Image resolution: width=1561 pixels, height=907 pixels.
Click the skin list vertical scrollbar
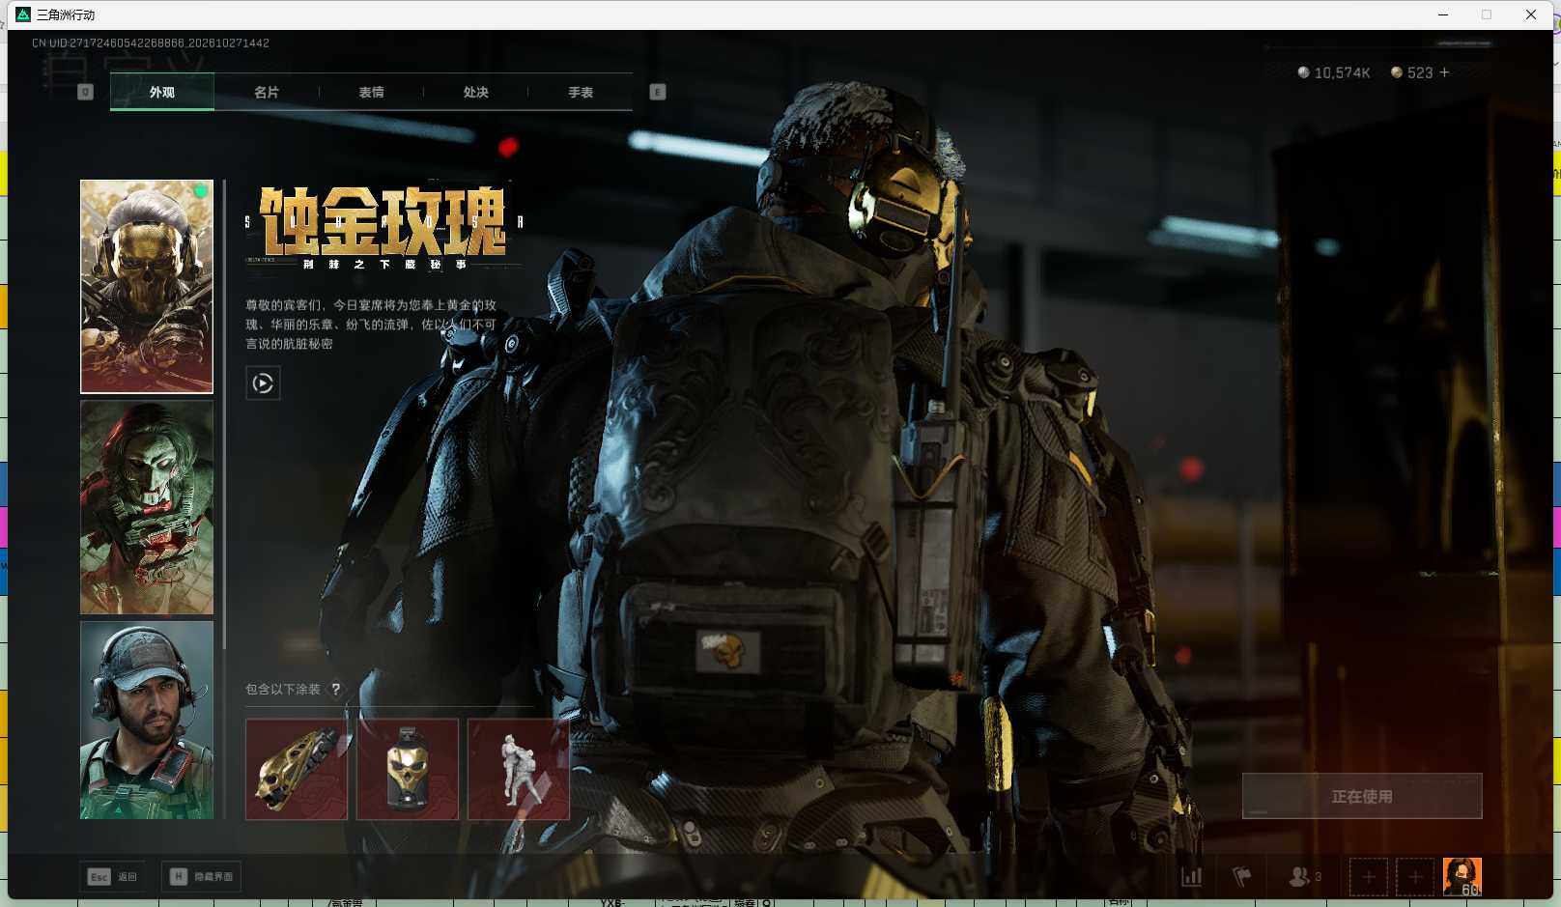tap(224, 413)
